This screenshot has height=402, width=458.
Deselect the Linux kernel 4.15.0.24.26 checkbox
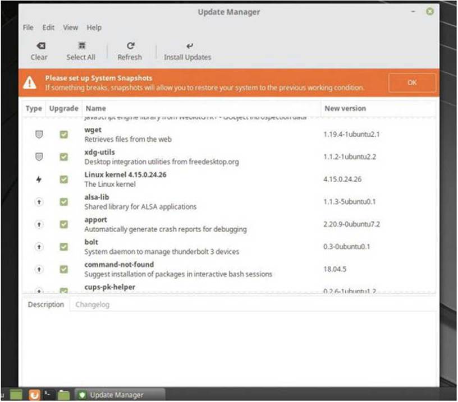pos(63,179)
